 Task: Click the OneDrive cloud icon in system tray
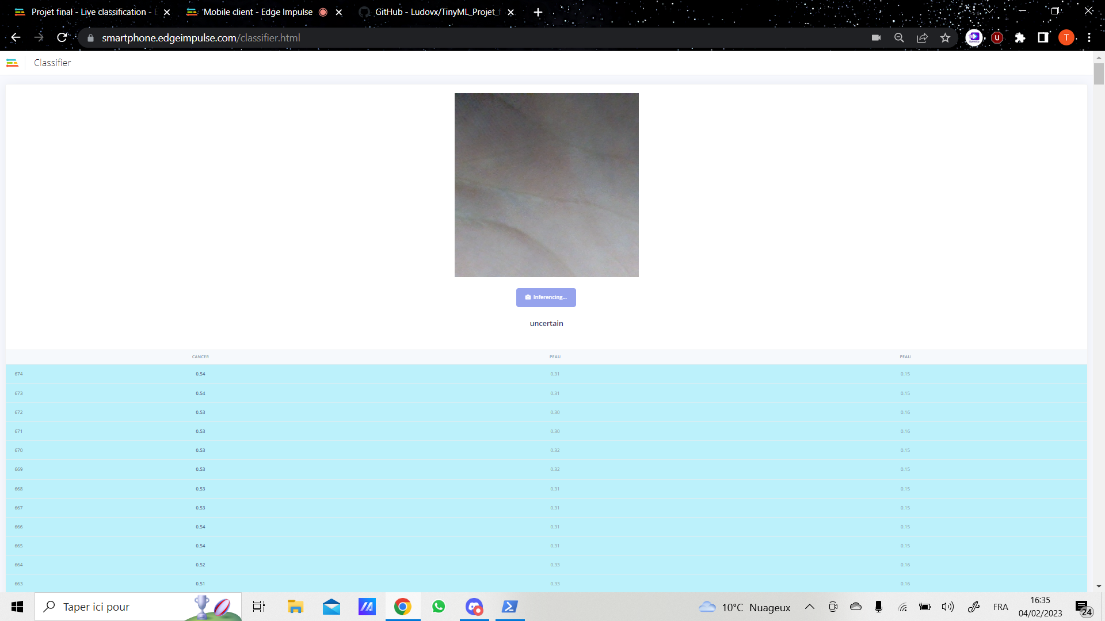click(x=855, y=607)
